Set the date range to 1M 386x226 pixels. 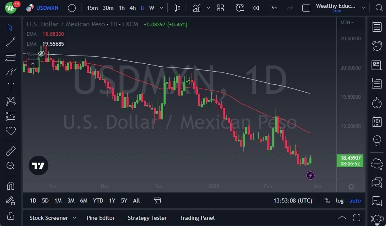coord(58,200)
